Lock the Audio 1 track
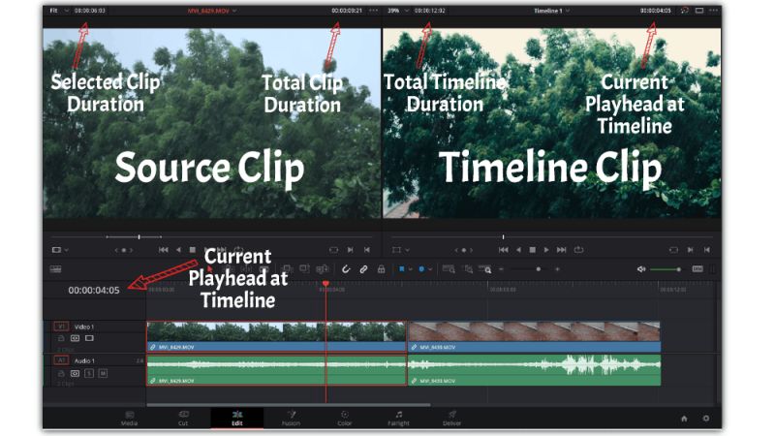775x436 pixels. click(61, 373)
